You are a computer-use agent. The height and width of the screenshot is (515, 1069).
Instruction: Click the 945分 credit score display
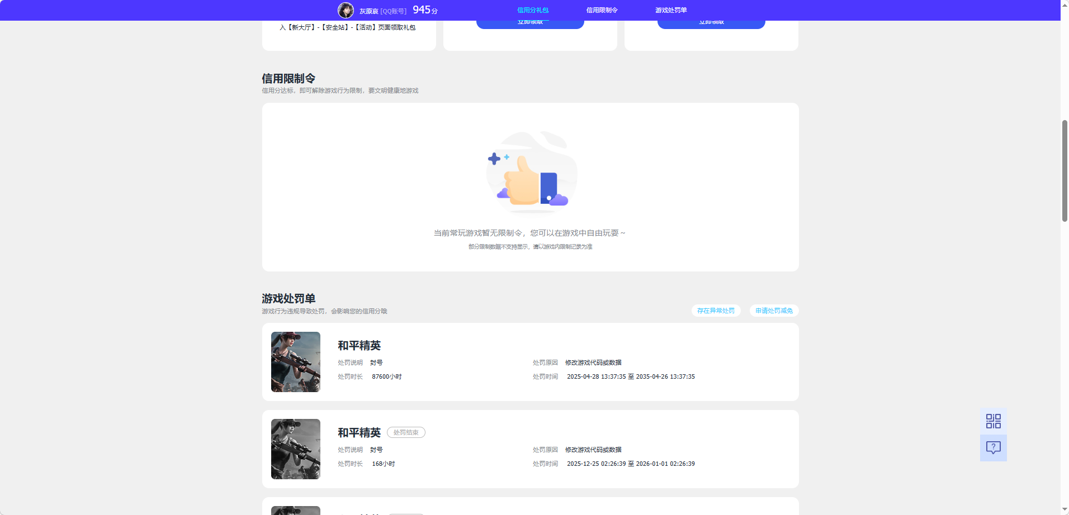(424, 9)
